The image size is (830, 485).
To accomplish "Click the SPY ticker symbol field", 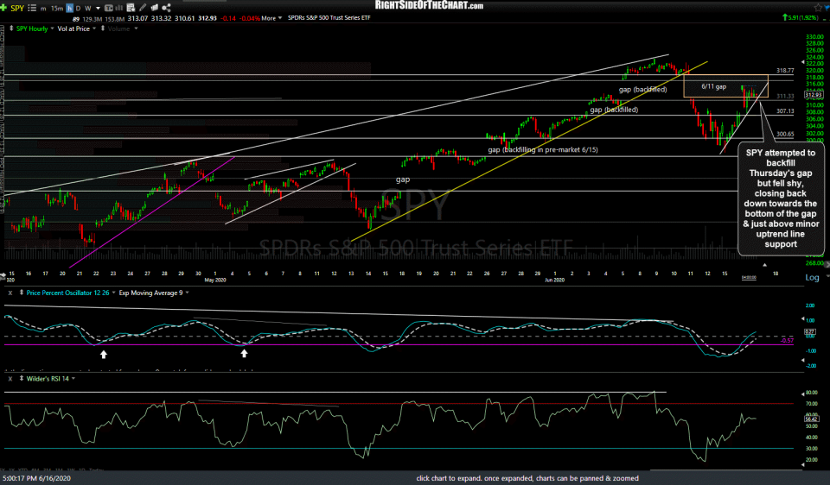I will 17,9.
